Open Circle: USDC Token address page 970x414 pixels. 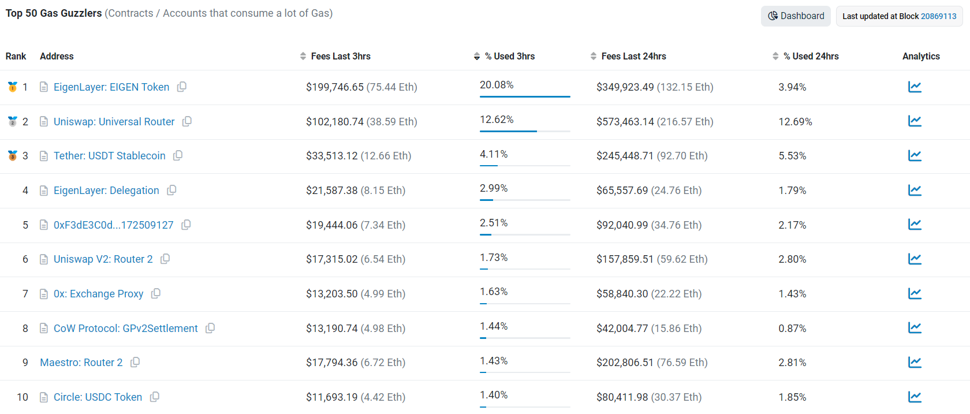pos(98,397)
